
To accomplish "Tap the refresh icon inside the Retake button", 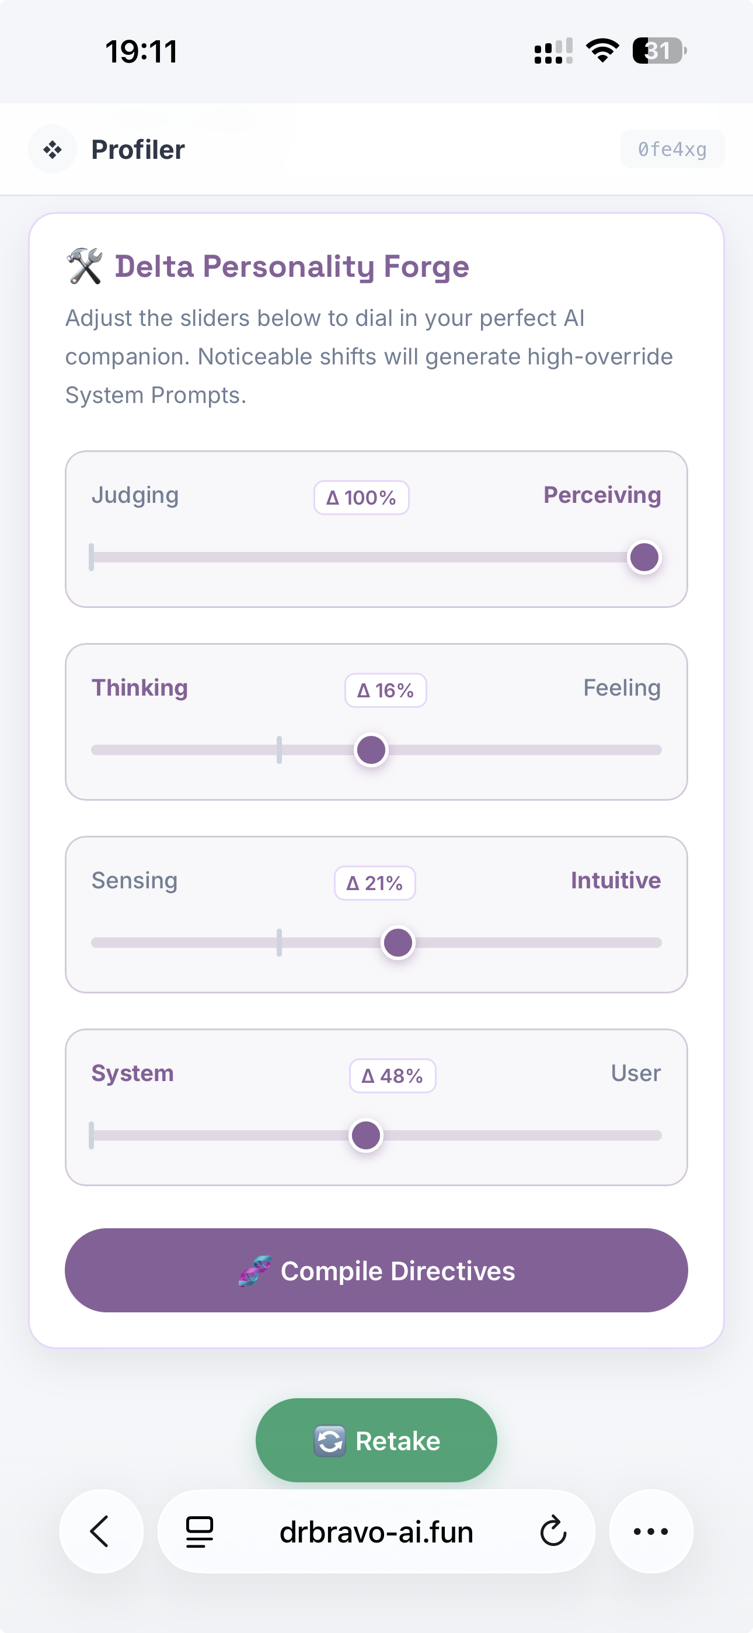I will tap(332, 1440).
